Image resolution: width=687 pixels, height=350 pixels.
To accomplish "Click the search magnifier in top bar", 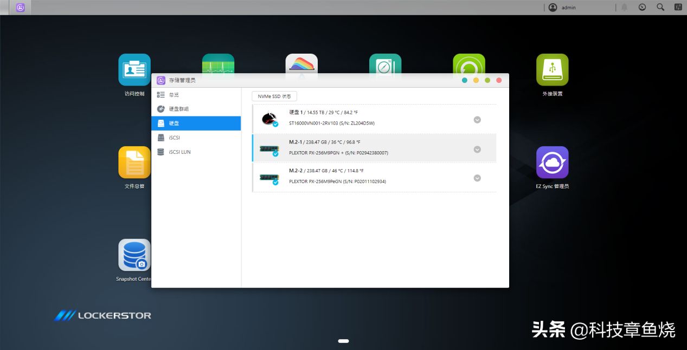I will 660,8.
